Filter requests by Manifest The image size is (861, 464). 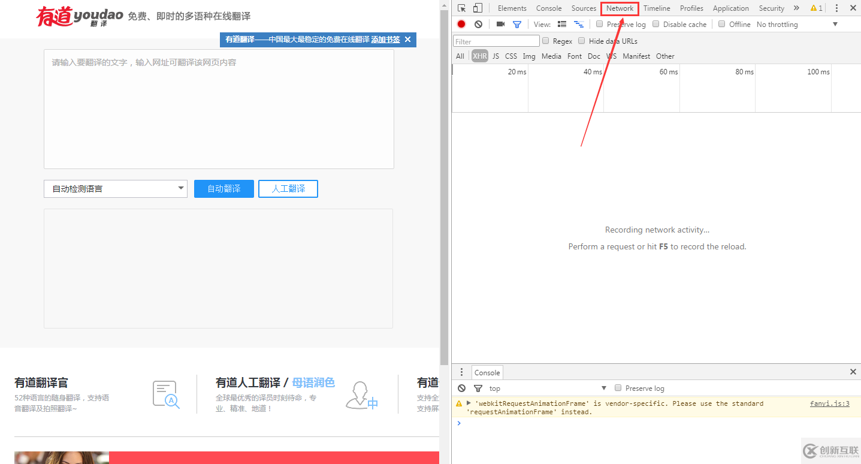636,56
